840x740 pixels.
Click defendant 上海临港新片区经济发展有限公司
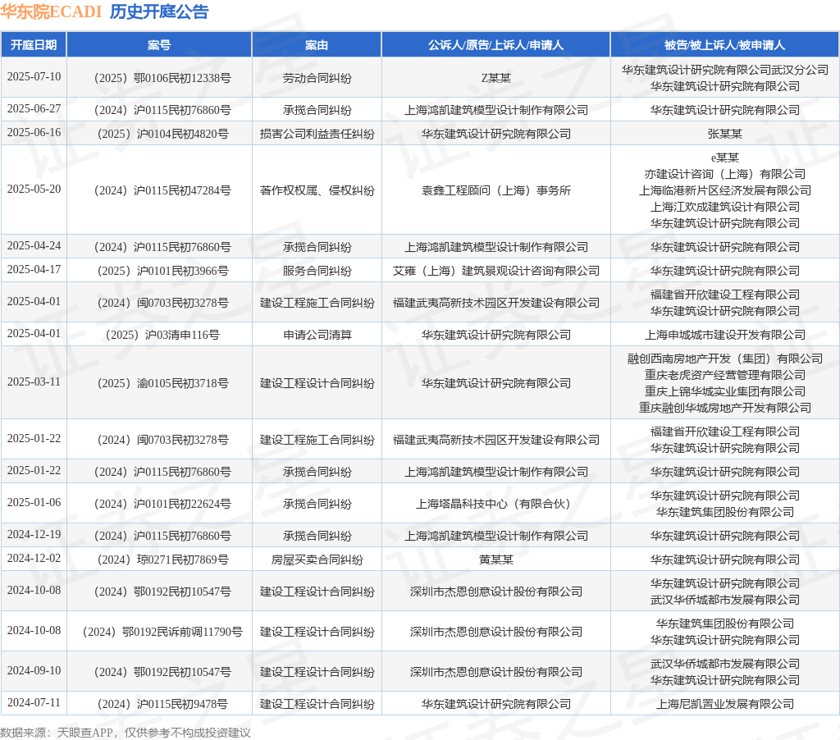[725, 190]
